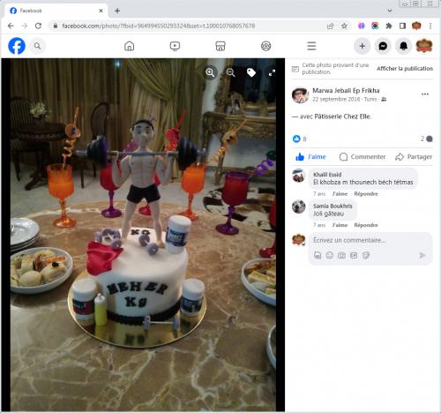Tag the photo with the tag icon

coord(251,72)
